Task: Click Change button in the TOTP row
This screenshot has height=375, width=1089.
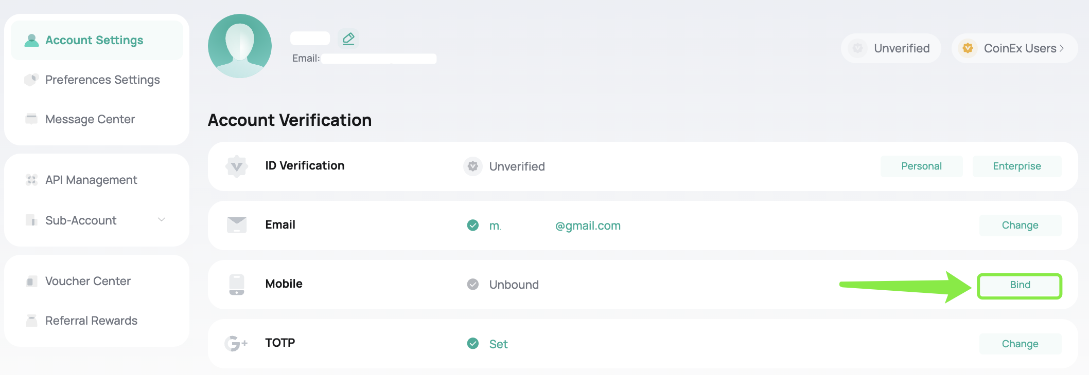Action: [x=1020, y=344]
